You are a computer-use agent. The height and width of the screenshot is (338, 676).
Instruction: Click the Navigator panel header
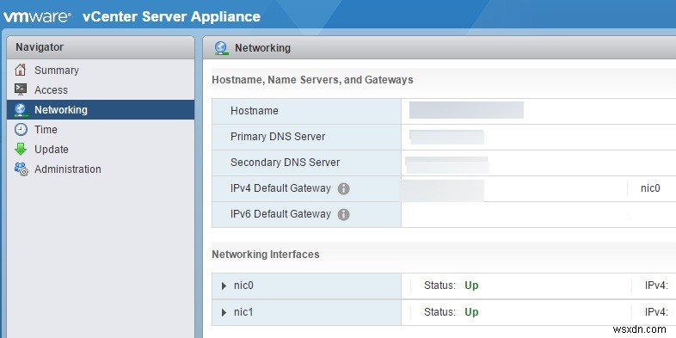[x=101, y=47]
